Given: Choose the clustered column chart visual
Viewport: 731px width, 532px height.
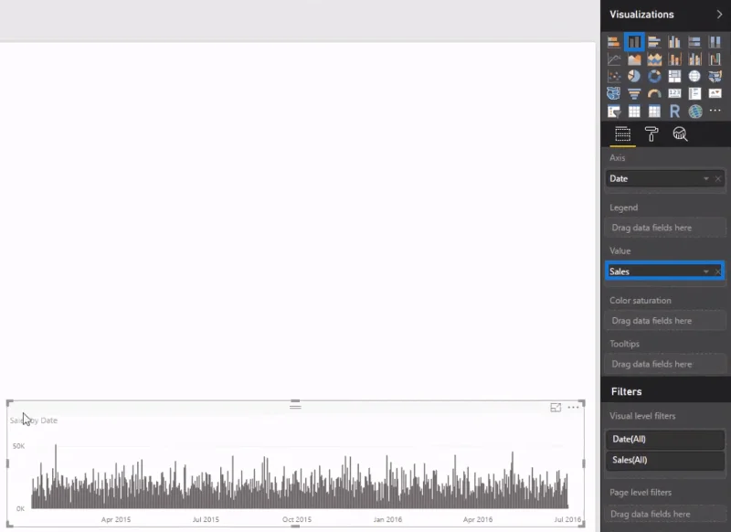Looking at the screenshot, I should (674, 42).
